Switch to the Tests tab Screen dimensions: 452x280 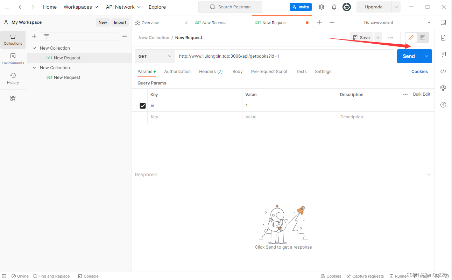301,72
